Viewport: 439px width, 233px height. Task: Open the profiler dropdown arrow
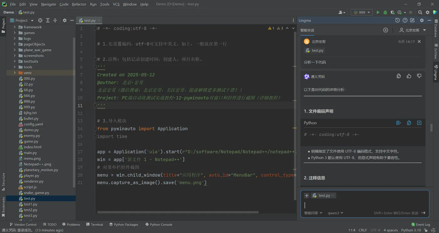(405, 13)
